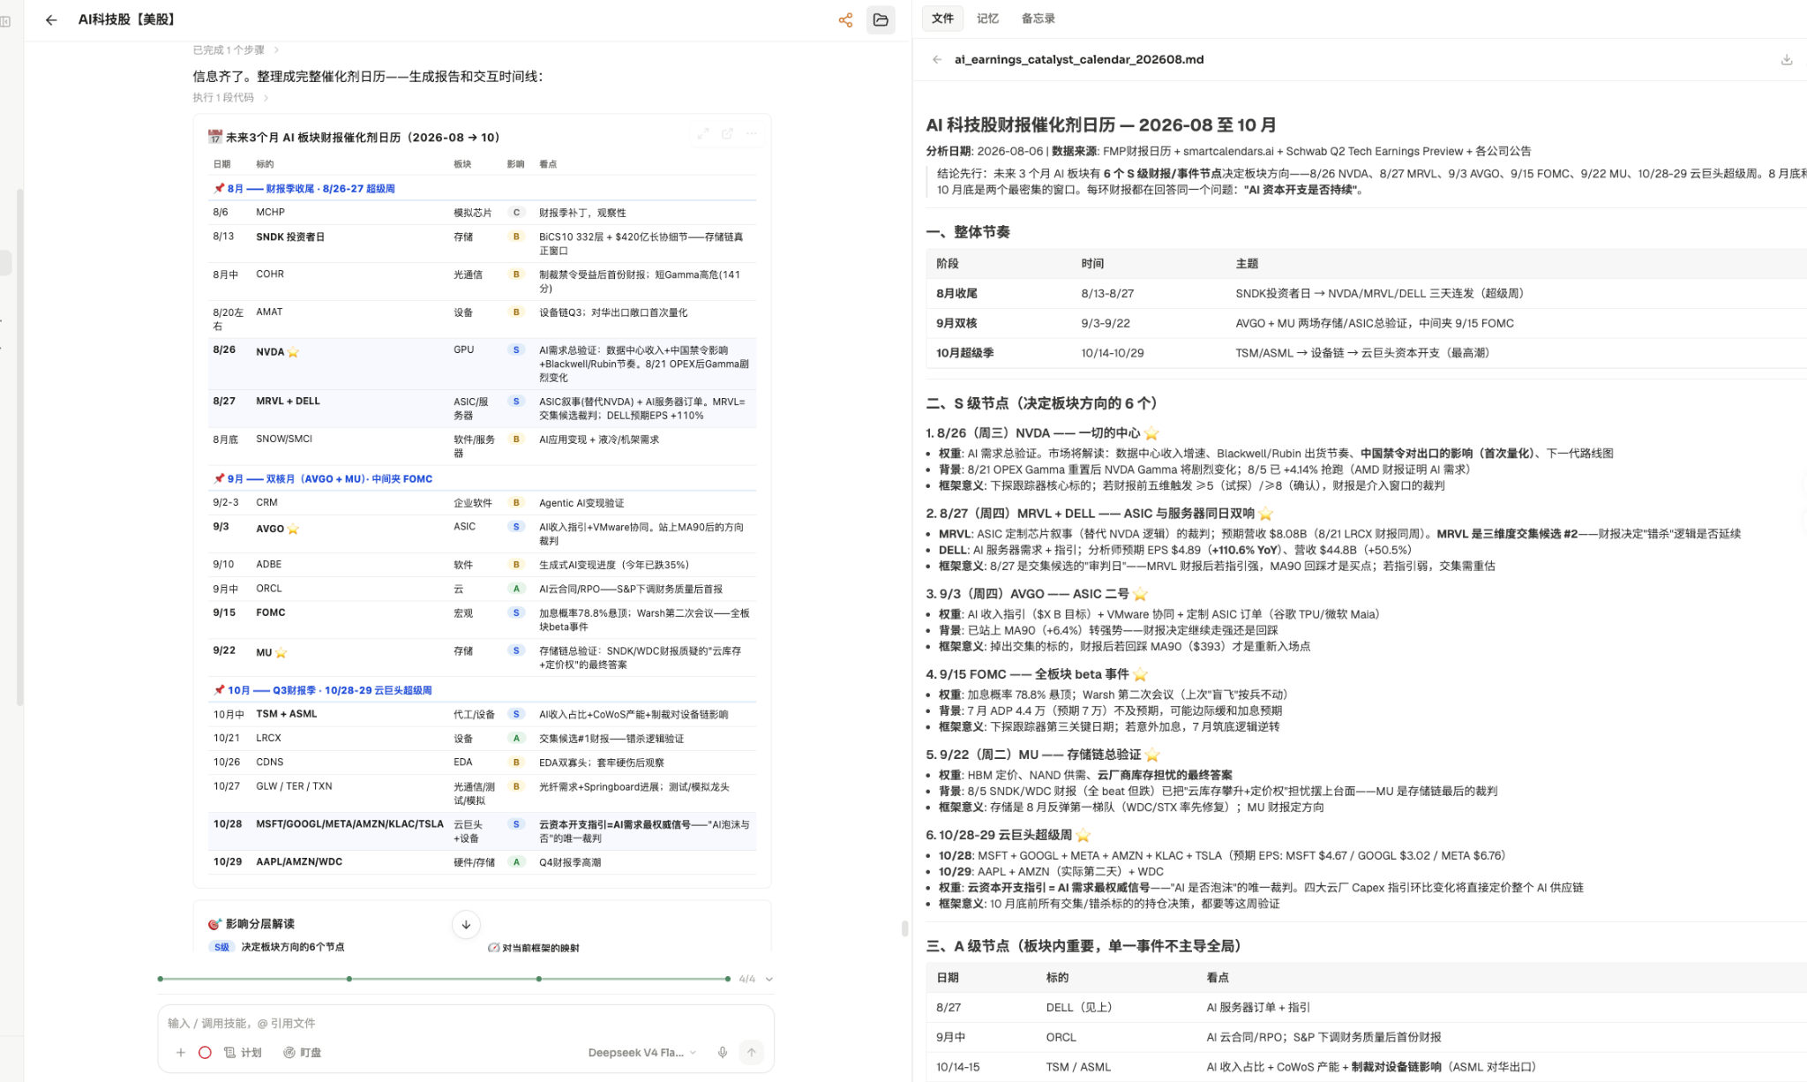Image resolution: width=1807 pixels, height=1082 pixels.
Task: Click the back arrow next to file name
Action: (x=936, y=59)
